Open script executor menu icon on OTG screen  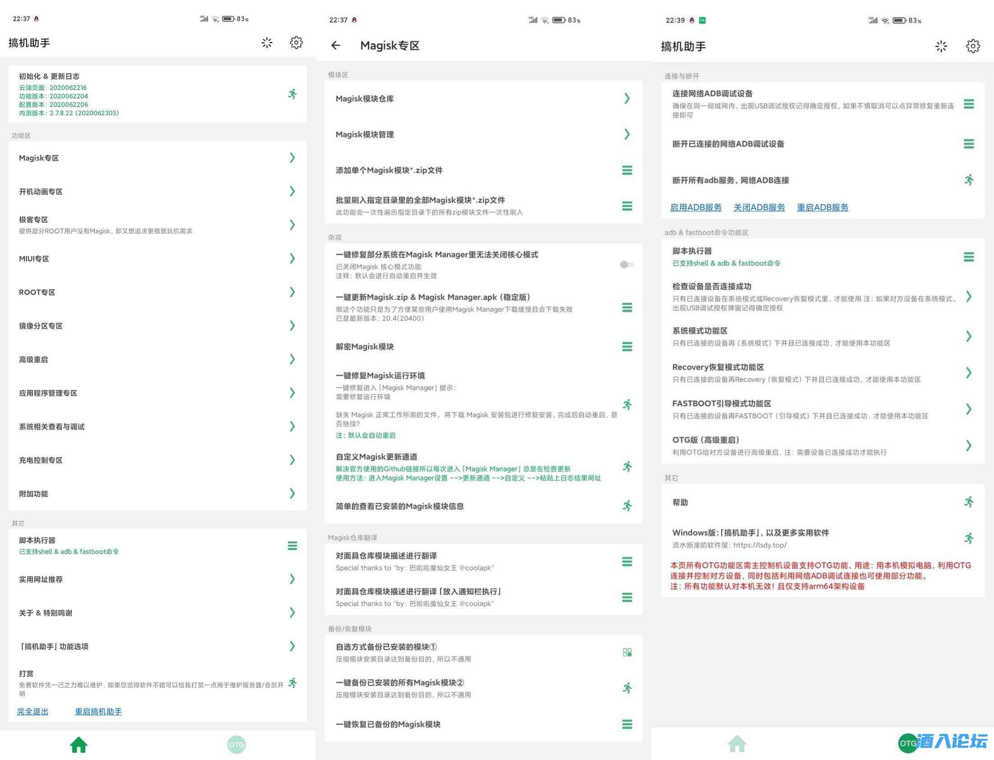point(969,257)
